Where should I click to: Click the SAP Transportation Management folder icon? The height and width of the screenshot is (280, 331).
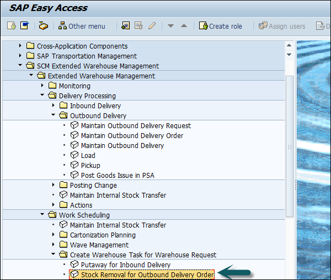30,56
